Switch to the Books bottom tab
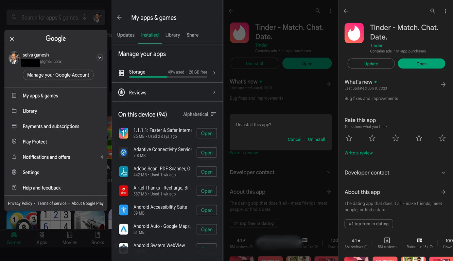 [97, 238]
